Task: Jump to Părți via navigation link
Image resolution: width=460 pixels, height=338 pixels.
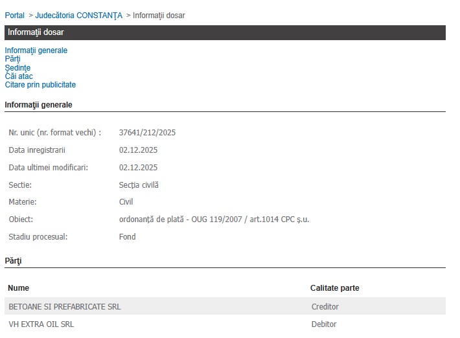Action: [12, 59]
